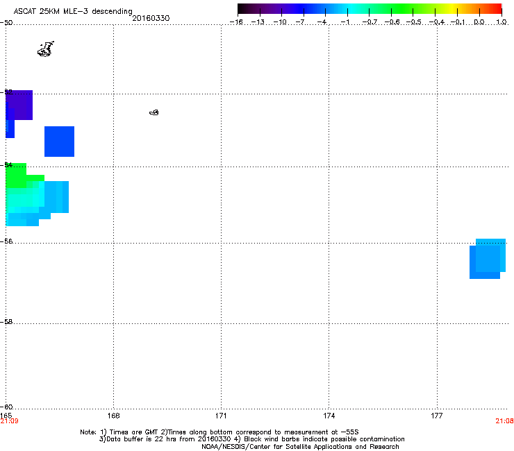Click the small island outline below -52
Viewport: 514px width, 451px height.
154,112
